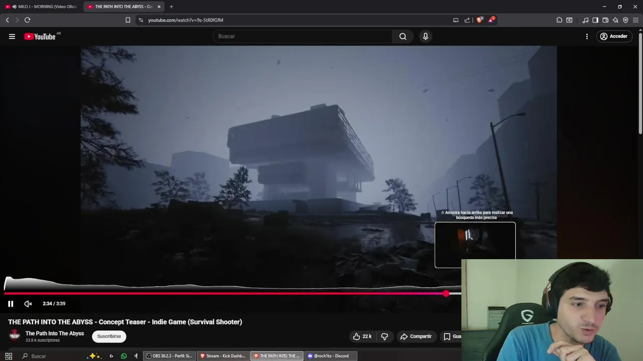Open the Windows Start menu
The height and width of the screenshot is (361, 643).
tap(9, 356)
